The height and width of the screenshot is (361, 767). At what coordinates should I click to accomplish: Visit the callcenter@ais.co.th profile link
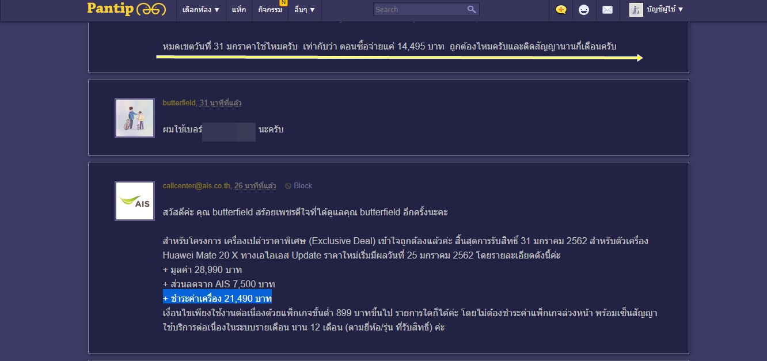click(196, 186)
